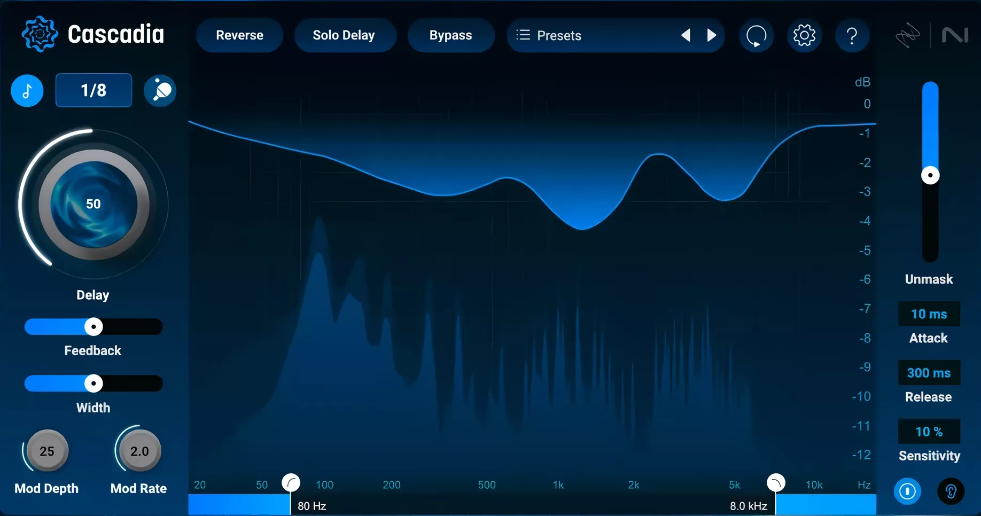981x516 pixels.
Task: Click the 1/8 note value field
Action: click(94, 90)
